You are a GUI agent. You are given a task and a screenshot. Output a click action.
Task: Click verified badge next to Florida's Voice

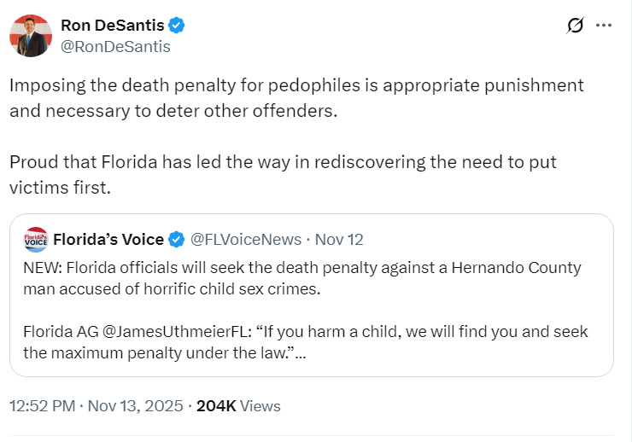tap(177, 239)
